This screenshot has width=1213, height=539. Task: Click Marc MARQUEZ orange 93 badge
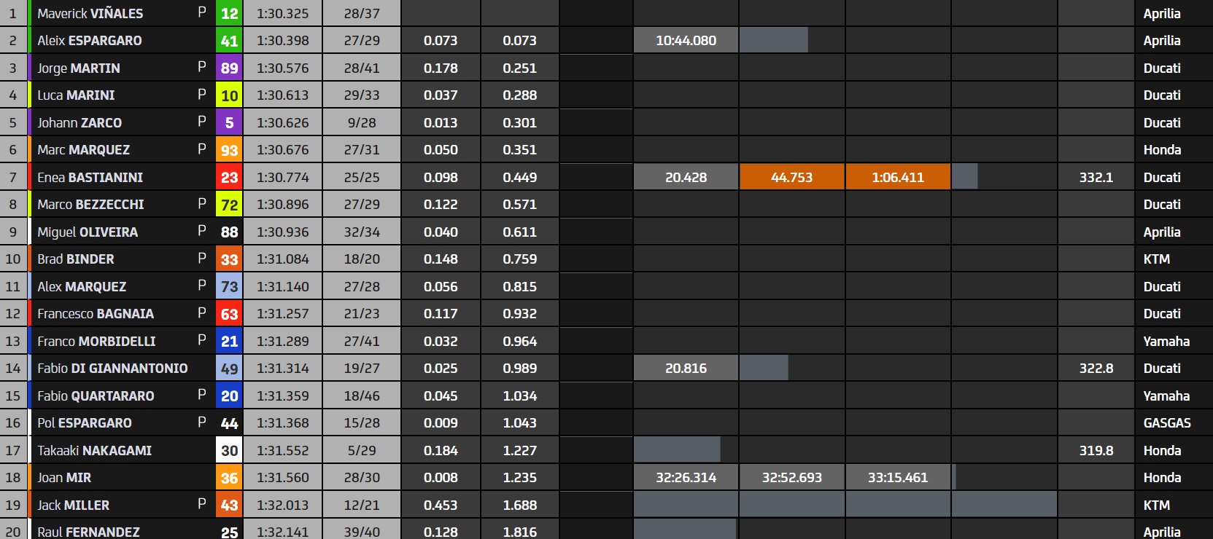(x=229, y=150)
